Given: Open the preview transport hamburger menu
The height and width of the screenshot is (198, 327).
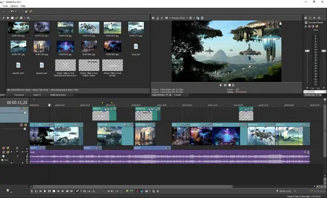Looking at the screenshot, I should (233, 85).
